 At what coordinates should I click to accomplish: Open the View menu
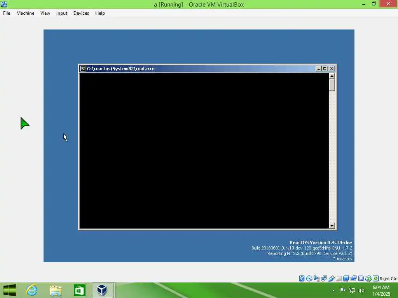[45, 13]
